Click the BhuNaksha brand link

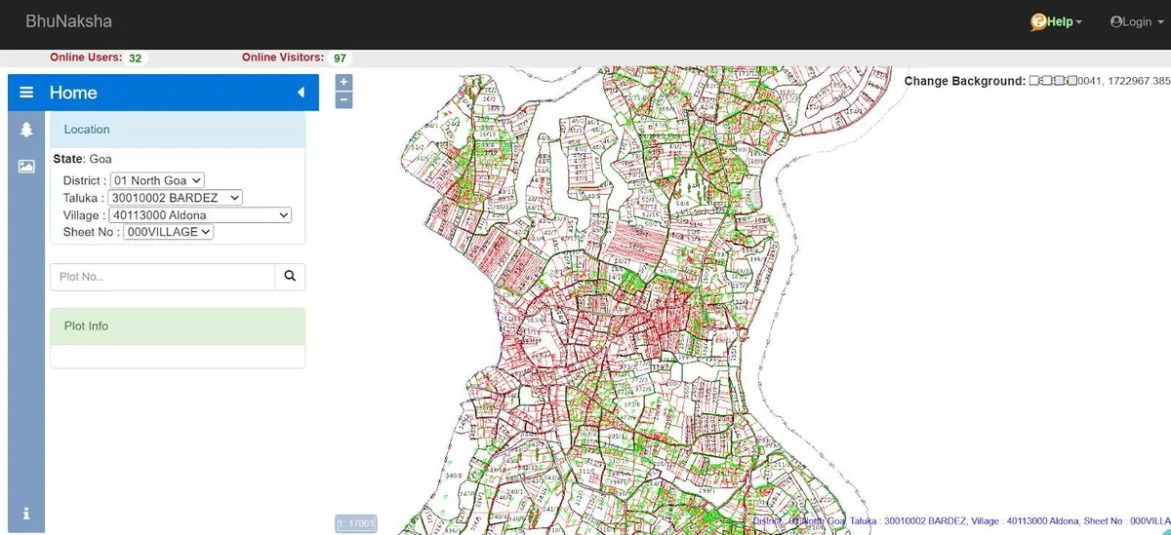(69, 20)
